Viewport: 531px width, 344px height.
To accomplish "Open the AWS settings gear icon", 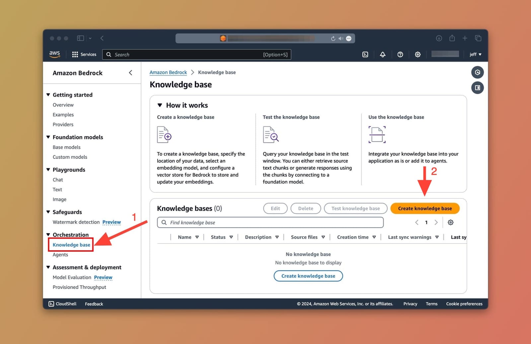I will point(417,54).
